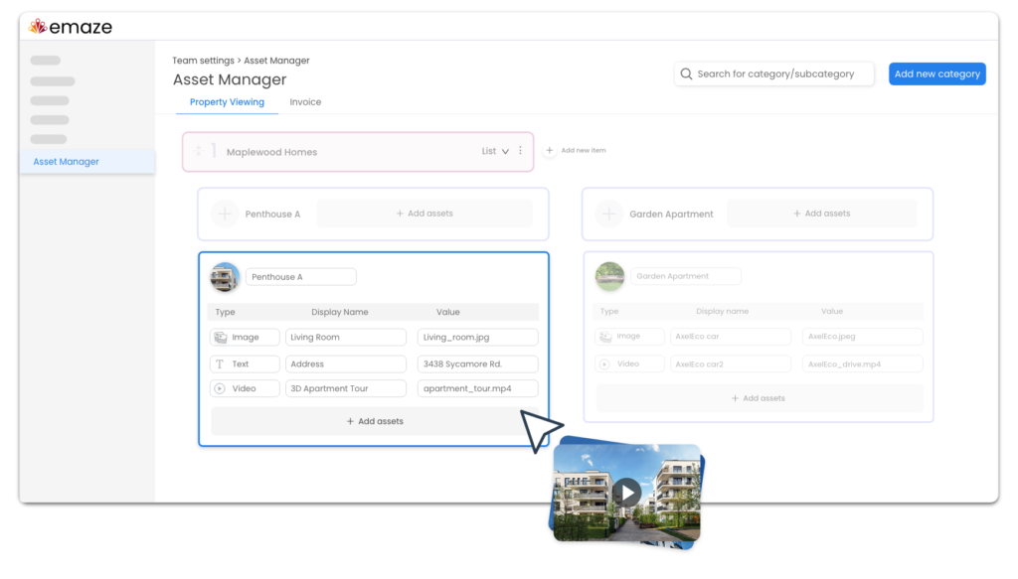The width and height of the screenshot is (1018, 579).
Task: Click the Add new item plus icon
Action: click(x=549, y=150)
